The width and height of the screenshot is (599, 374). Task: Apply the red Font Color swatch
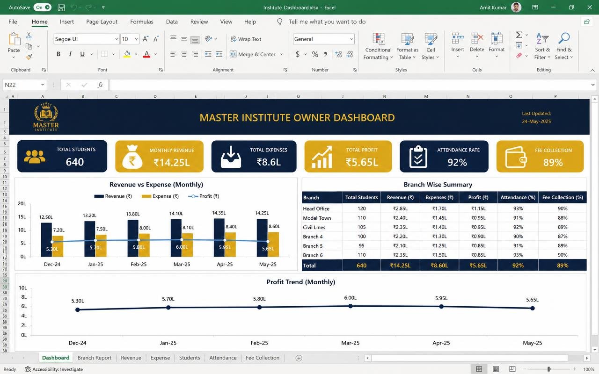tap(146, 54)
